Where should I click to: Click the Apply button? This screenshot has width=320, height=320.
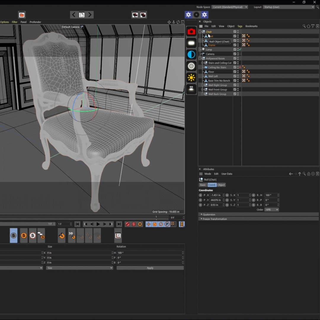coord(150,268)
